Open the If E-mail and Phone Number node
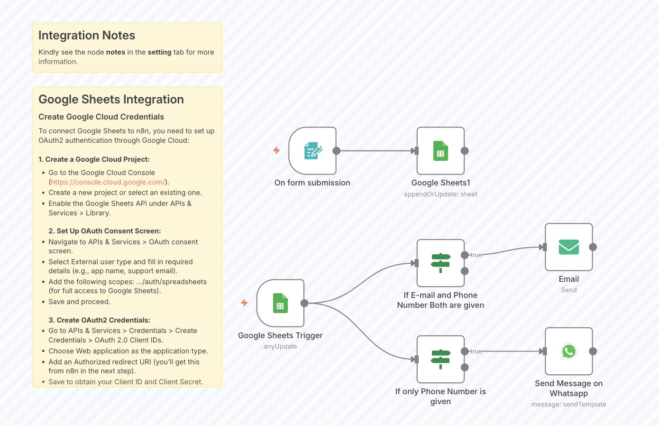The height and width of the screenshot is (426, 659). 440,263
